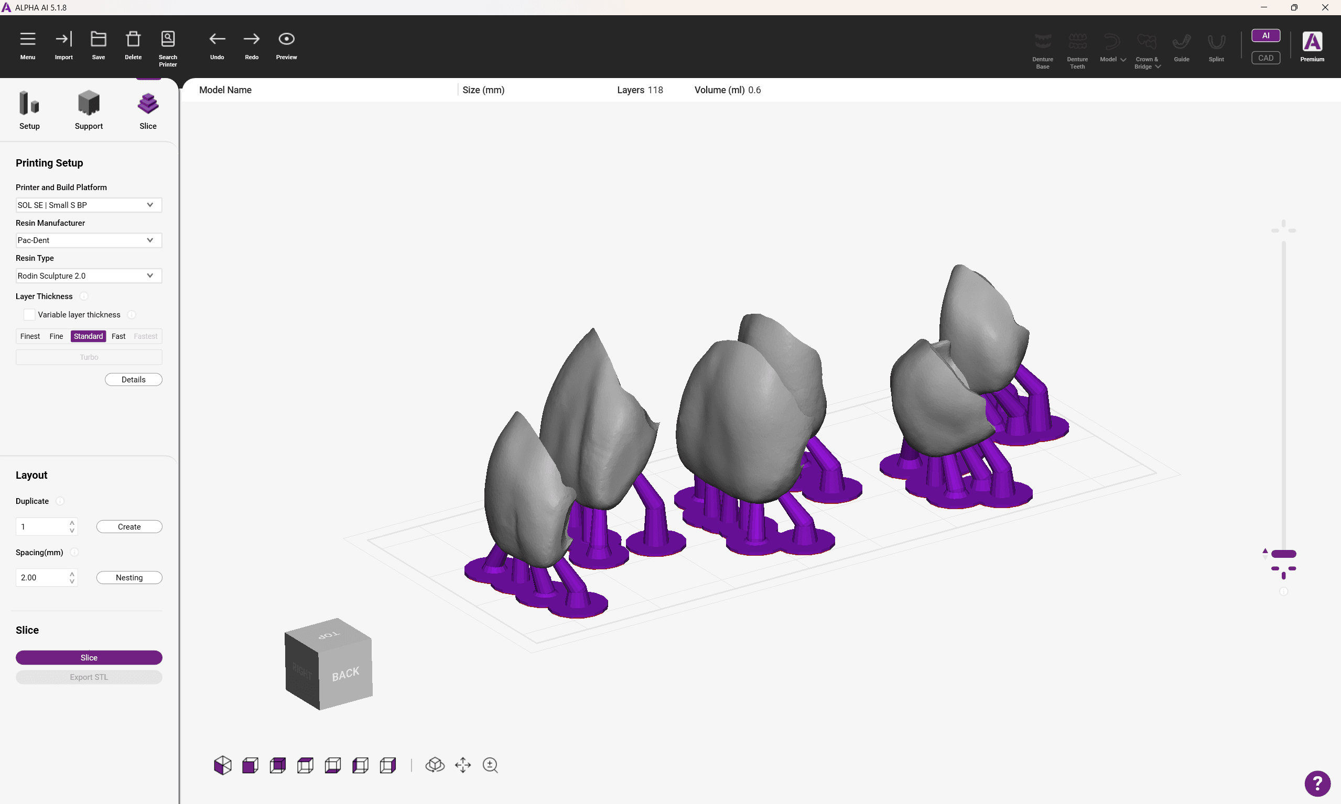Switch to CAD mode toggle
Image resolution: width=1341 pixels, height=804 pixels.
[x=1266, y=58]
